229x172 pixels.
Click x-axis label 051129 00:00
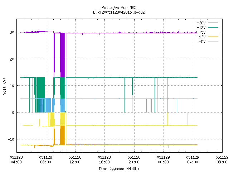163,160
